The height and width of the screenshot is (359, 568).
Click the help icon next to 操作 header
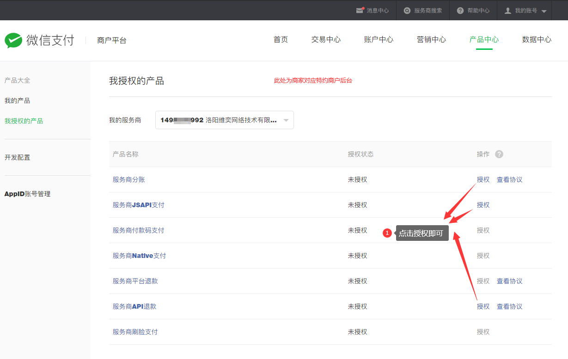(499, 154)
